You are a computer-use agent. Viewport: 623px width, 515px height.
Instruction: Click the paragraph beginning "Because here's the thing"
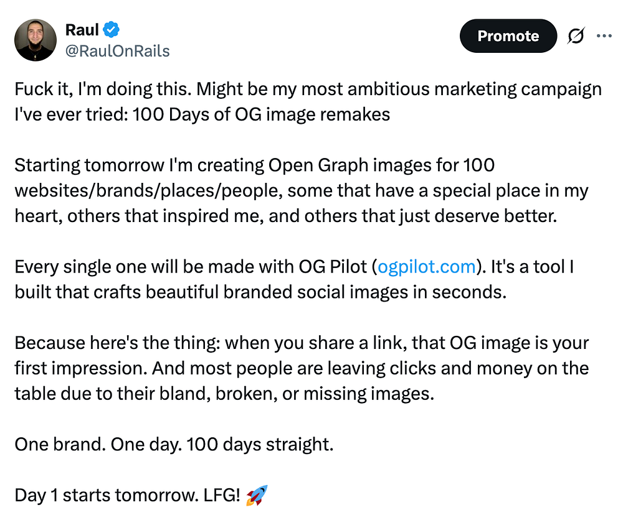point(301,368)
